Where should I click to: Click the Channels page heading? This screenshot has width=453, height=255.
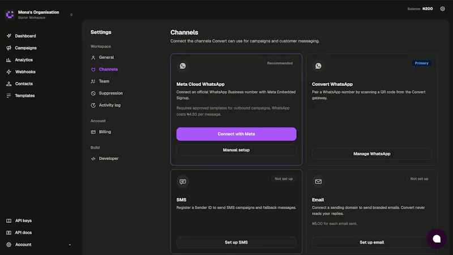pyautogui.click(x=185, y=32)
